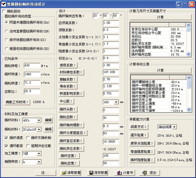
Task: Uncheck the 蜗杆调质 checkbox
Action: click(7, 138)
